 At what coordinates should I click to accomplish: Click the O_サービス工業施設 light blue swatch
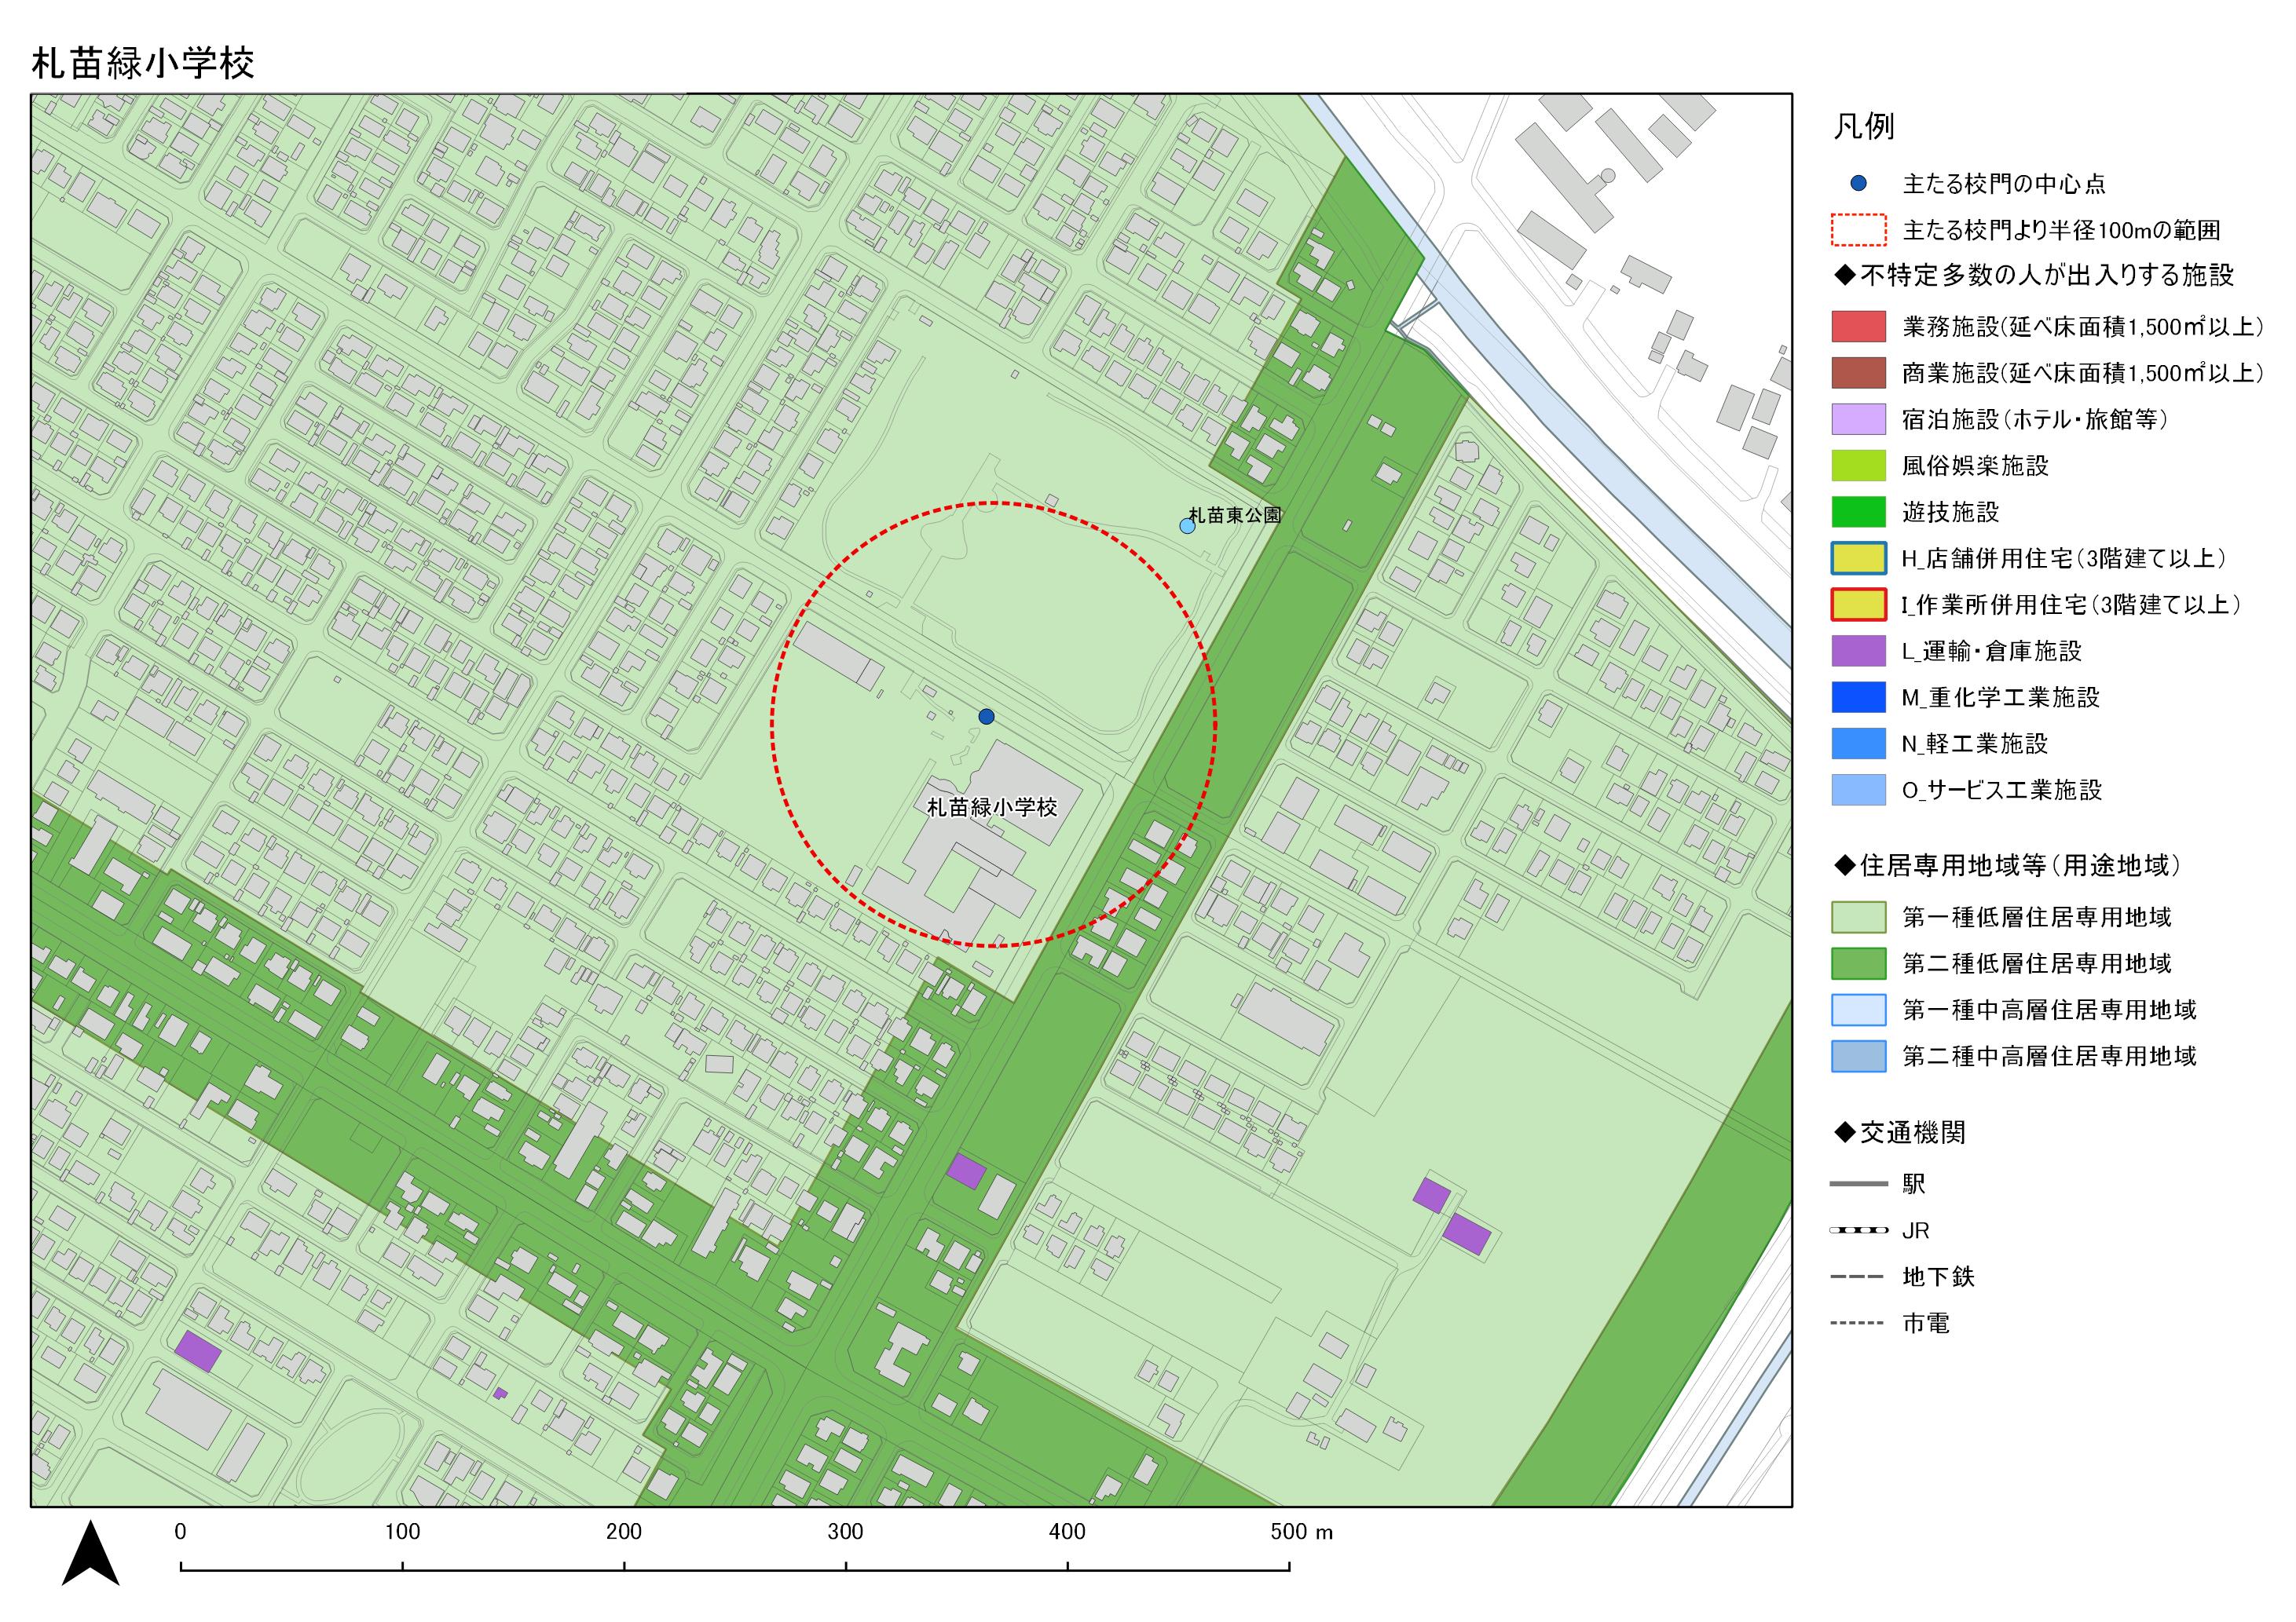point(1858,790)
